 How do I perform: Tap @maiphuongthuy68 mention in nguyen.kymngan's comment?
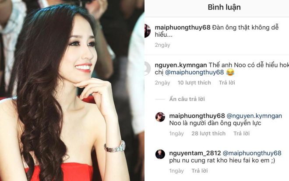point(194,72)
